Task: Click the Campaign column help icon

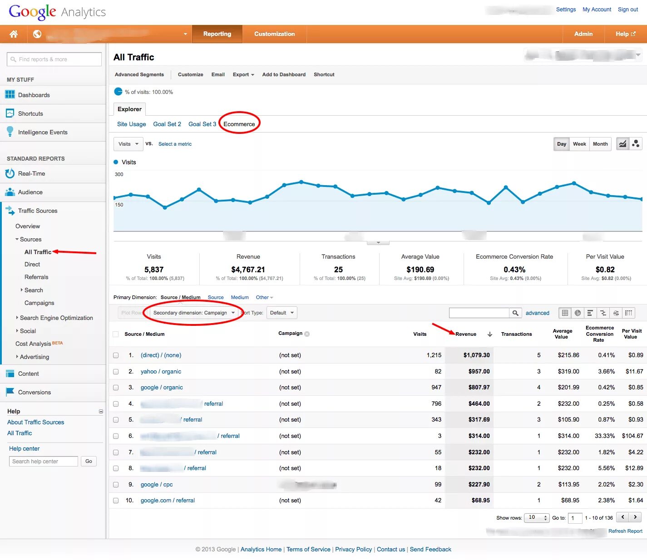Action: tap(307, 334)
